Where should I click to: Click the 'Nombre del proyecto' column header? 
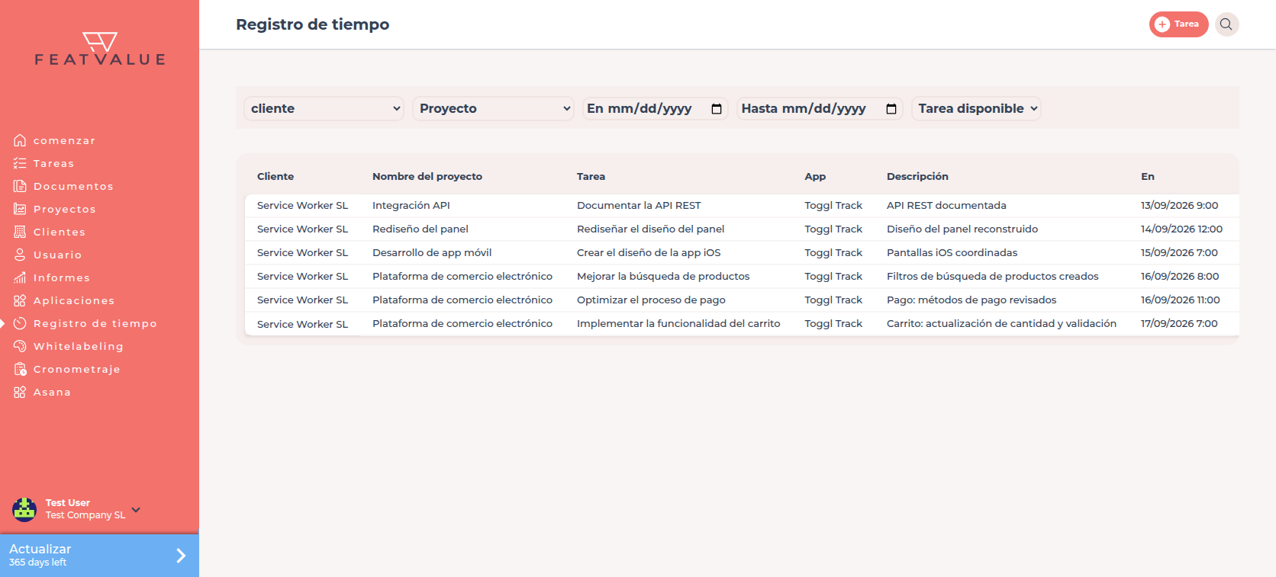click(x=427, y=176)
